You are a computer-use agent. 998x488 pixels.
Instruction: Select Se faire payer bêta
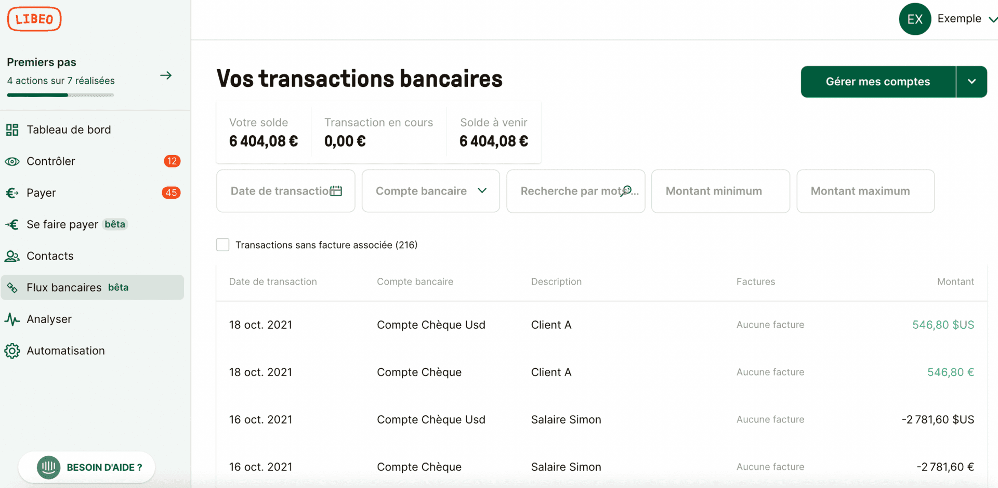tap(62, 224)
